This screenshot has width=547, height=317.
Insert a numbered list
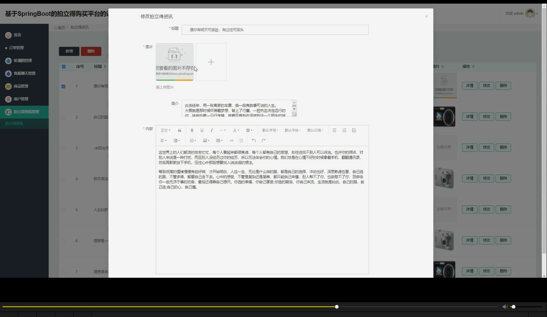click(344, 130)
